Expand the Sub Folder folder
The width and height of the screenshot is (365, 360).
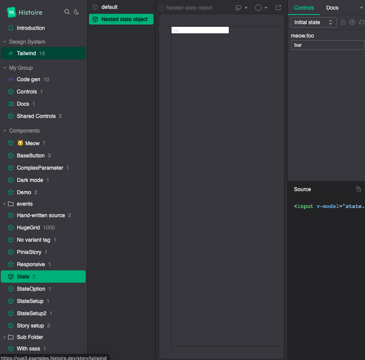(x=5, y=337)
